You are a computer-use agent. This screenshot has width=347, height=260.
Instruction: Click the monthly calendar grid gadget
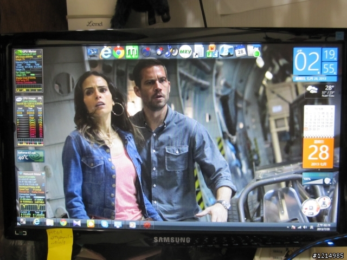point(319,121)
